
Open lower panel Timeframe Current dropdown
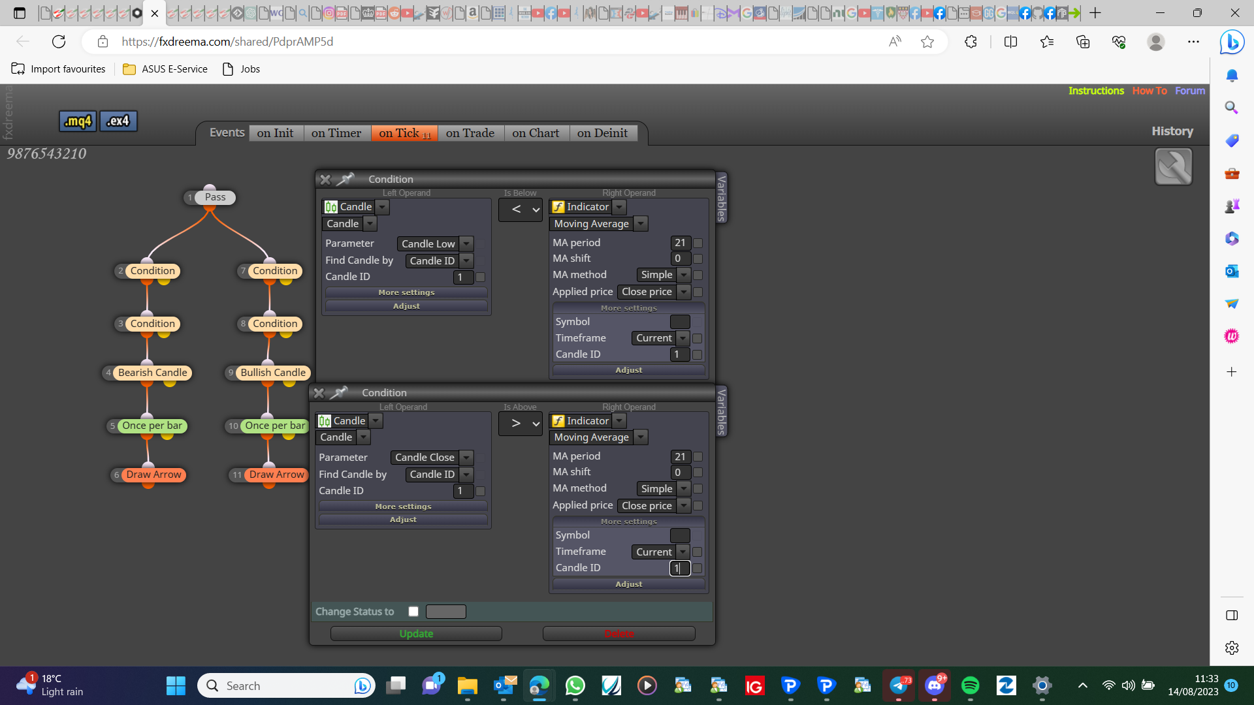coord(660,552)
